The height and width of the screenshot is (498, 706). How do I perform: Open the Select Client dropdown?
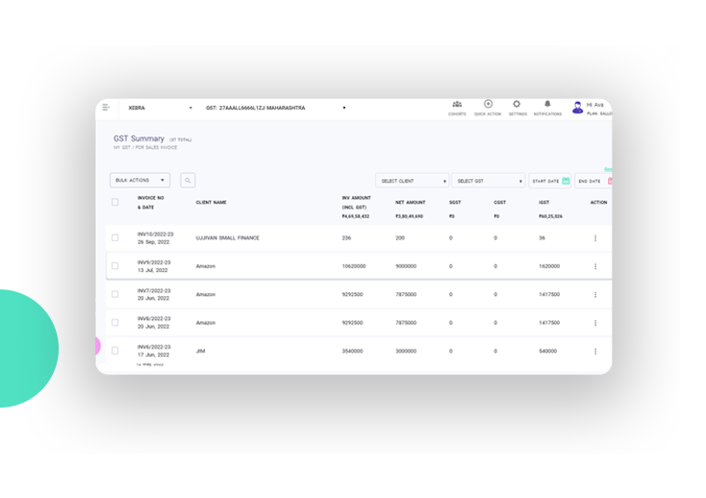(x=412, y=181)
